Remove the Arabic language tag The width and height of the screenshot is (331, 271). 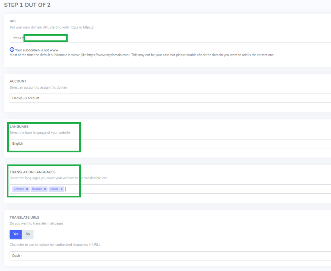(x=61, y=189)
